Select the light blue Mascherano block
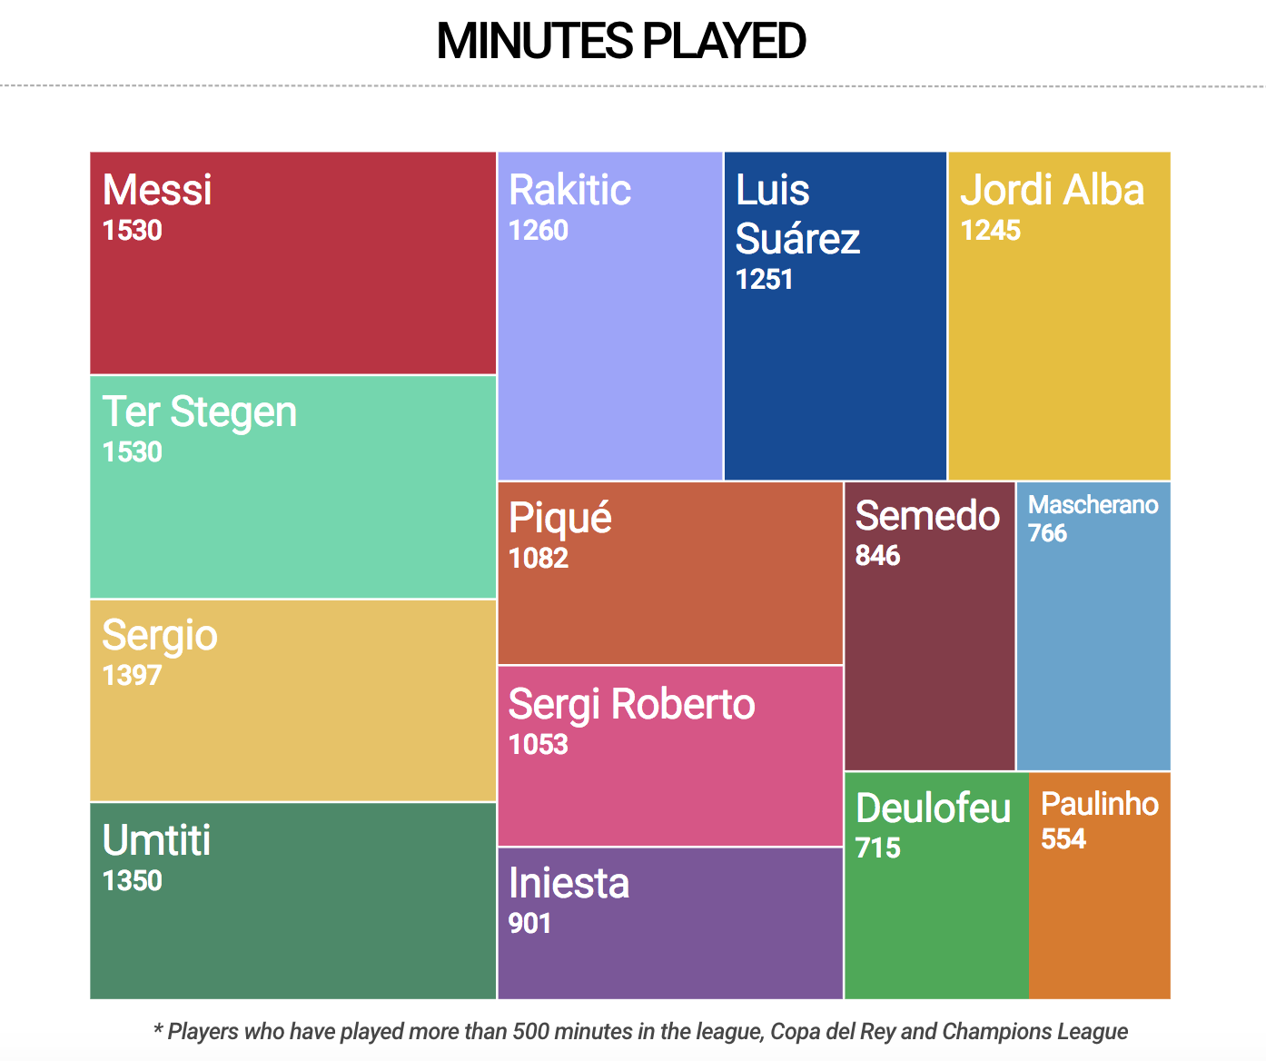Viewport: 1266px width, 1061px height. click(x=1093, y=626)
